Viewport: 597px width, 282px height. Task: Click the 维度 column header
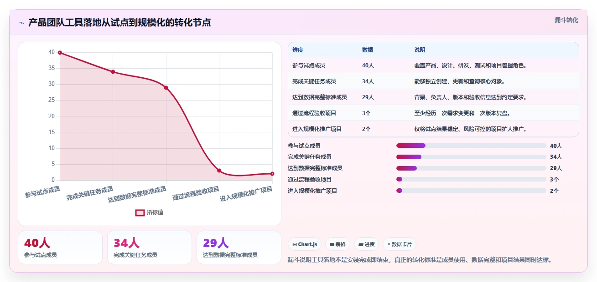pyautogui.click(x=298, y=50)
